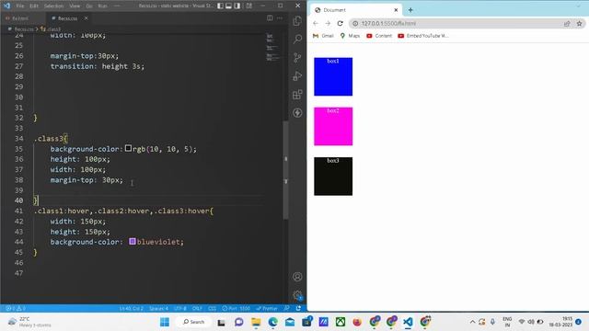
Task: Open the Go menu
Action: coord(89,6)
